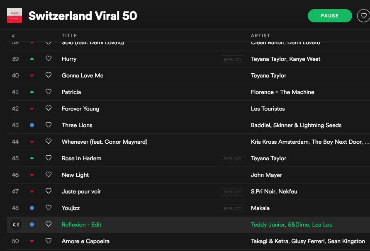Click the EXPLICIT tag on Juste pour voir
The image size is (370, 251).
click(232, 191)
